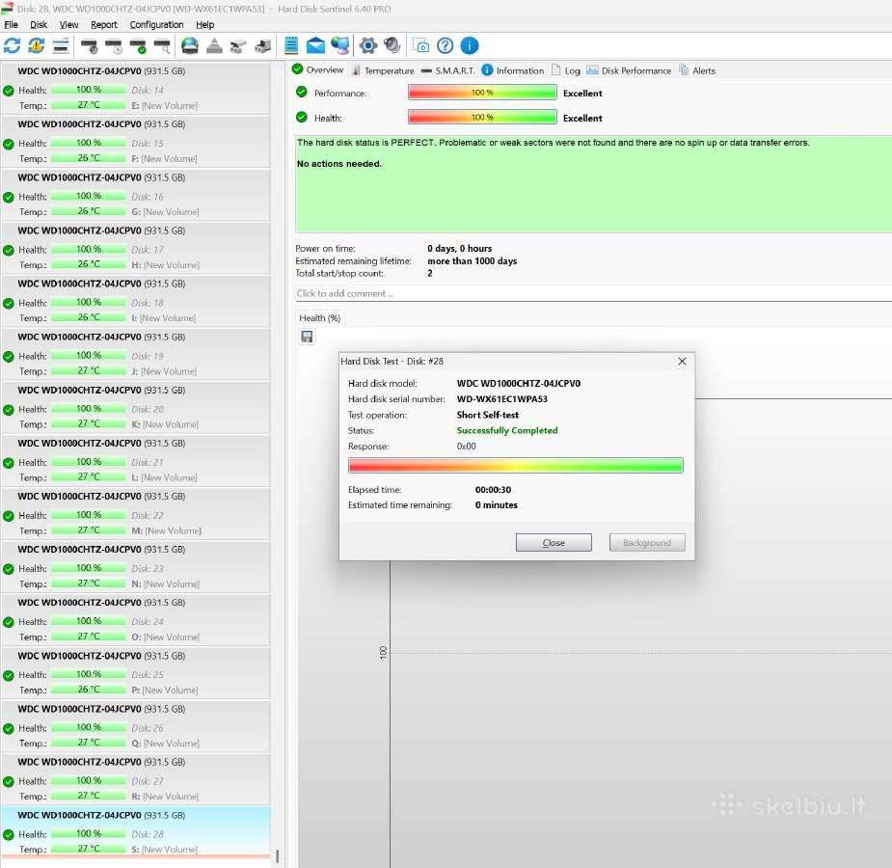Click the disk icon with magnifying glass
Screen dimensions: 892x868
162,45
